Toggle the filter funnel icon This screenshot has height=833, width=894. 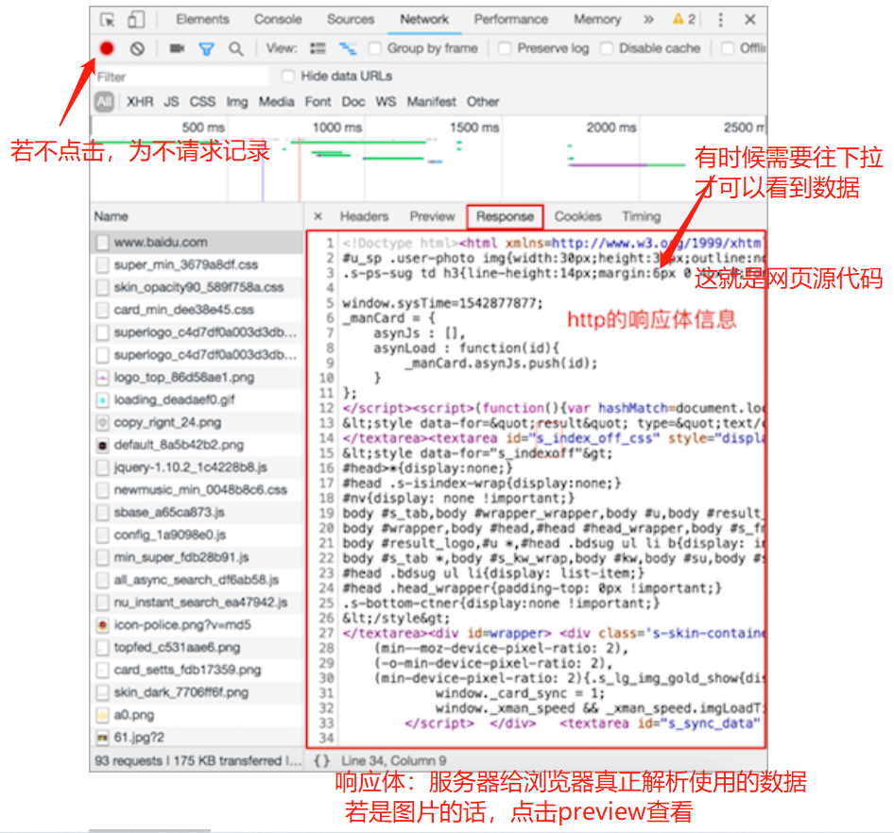tap(206, 49)
